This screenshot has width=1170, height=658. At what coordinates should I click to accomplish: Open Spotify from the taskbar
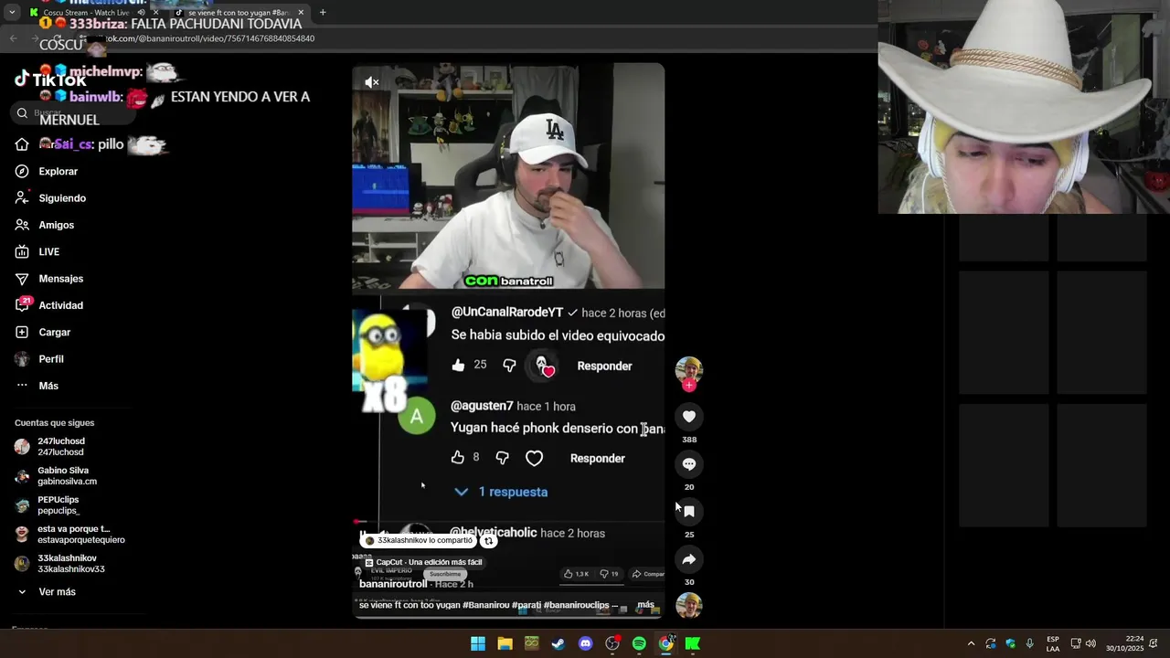point(639,643)
